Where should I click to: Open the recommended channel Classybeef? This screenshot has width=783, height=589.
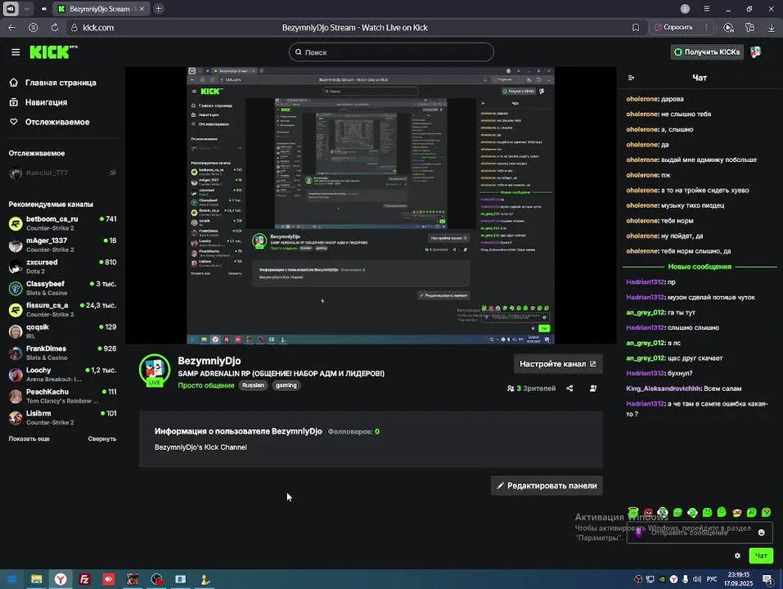[62, 288]
